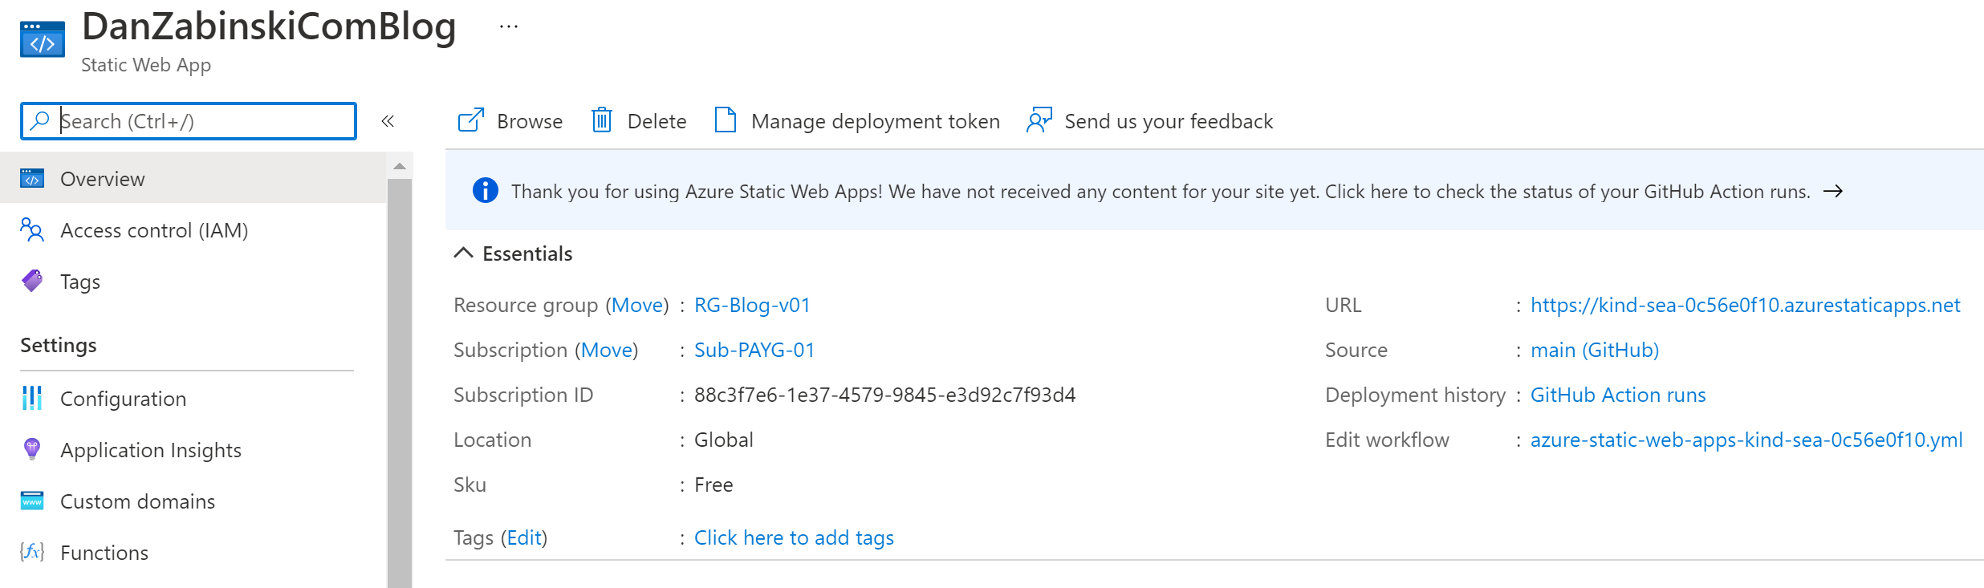This screenshot has width=1984, height=588.
Task: Click the Global location value
Action: [723, 440]
